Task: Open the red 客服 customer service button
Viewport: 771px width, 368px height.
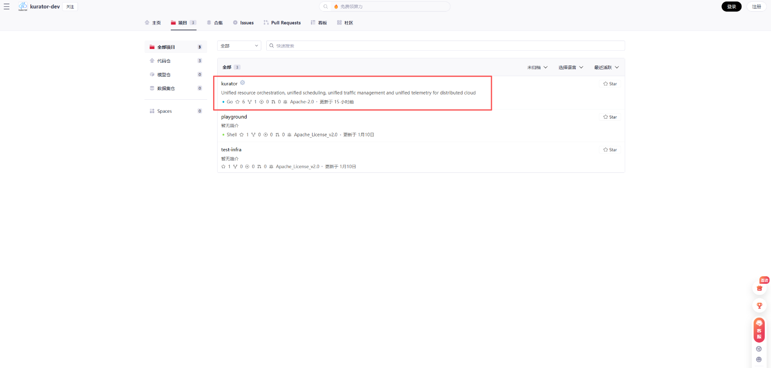Action: point(759,330)
